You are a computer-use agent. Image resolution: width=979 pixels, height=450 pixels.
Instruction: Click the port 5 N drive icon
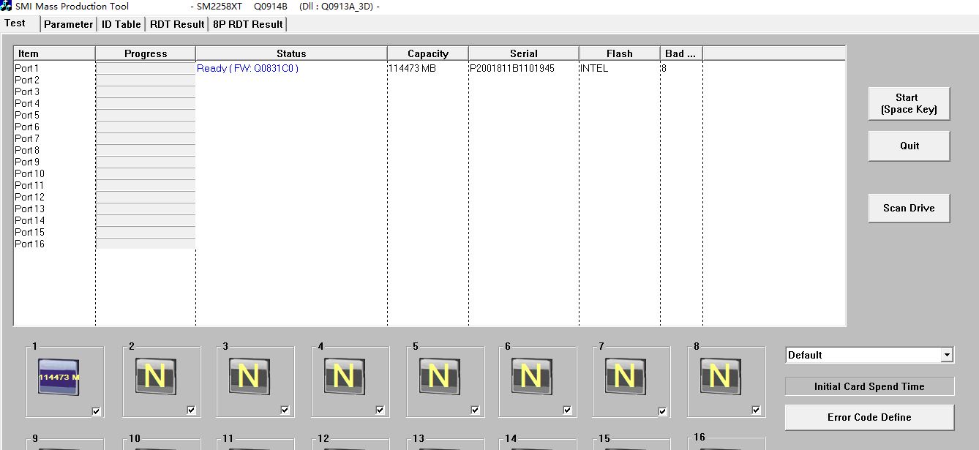(439, 377)
